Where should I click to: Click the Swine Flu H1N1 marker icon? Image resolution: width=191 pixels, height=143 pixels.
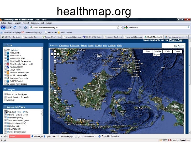[x=8, y=115]
